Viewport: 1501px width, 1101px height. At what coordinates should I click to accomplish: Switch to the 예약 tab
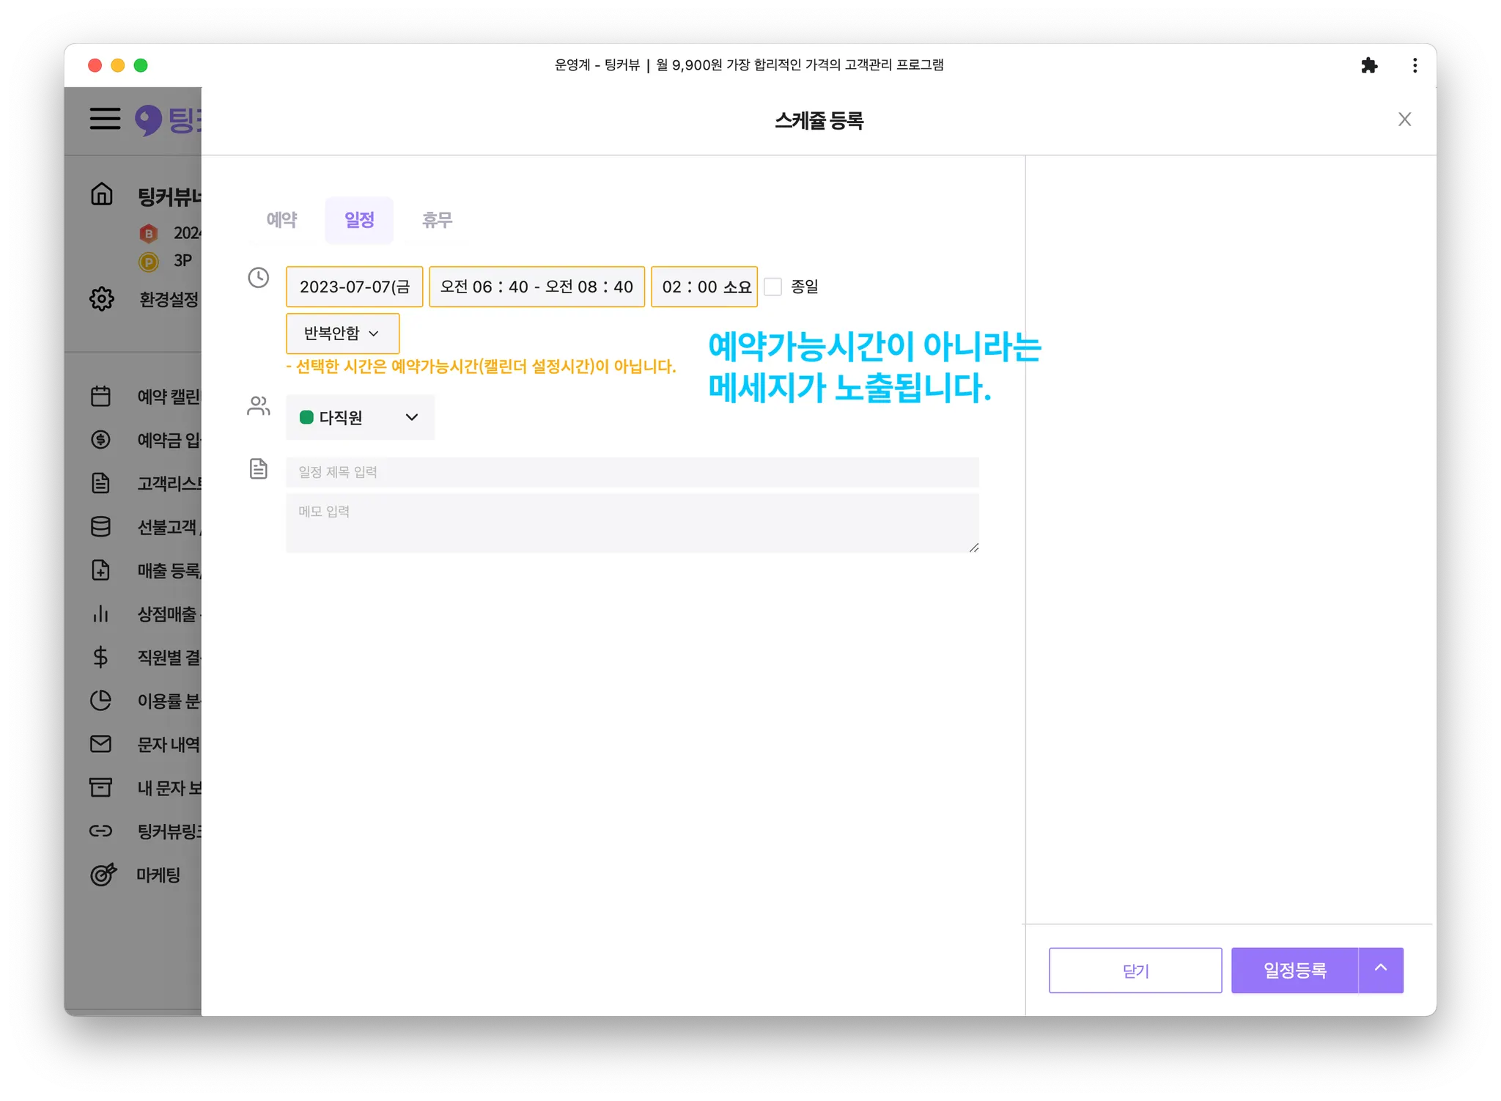coord(282,220)
